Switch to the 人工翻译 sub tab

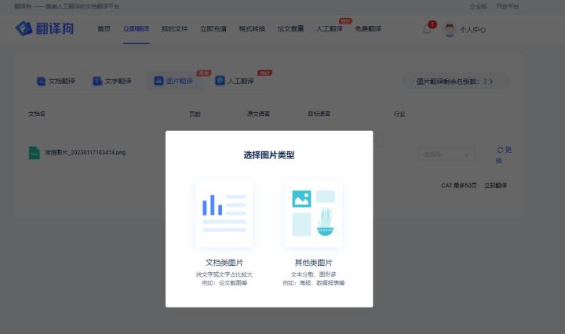click(x=235, y=81)
